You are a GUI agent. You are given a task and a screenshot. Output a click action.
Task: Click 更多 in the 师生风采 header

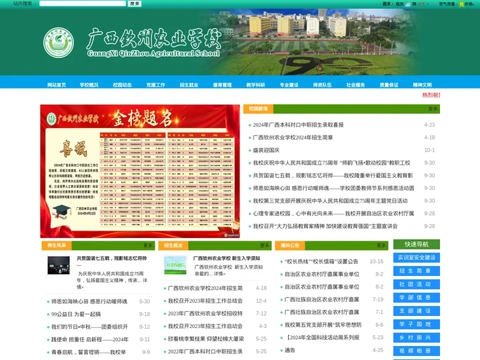(x=148, y=245)
